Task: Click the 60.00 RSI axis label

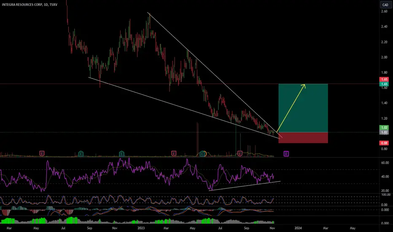Action: [x=385, y=163]
